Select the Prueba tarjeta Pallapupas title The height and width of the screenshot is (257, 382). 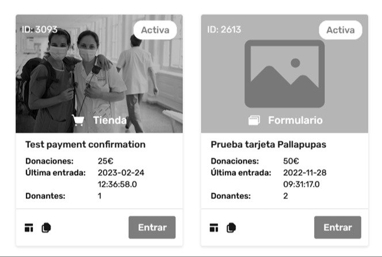tap(269, 144)
